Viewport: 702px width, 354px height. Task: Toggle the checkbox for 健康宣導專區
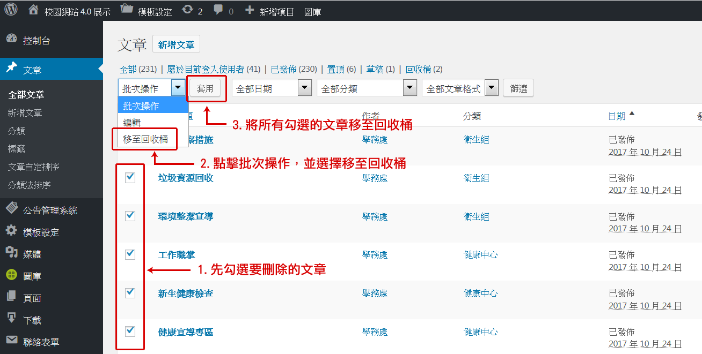pos(130,331)
